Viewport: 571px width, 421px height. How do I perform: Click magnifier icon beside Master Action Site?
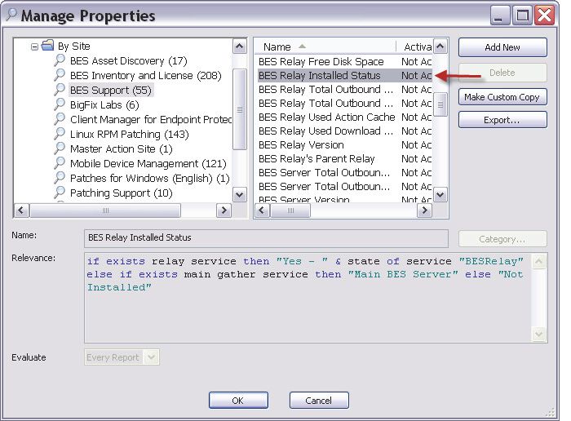click(x=60, y=148)
